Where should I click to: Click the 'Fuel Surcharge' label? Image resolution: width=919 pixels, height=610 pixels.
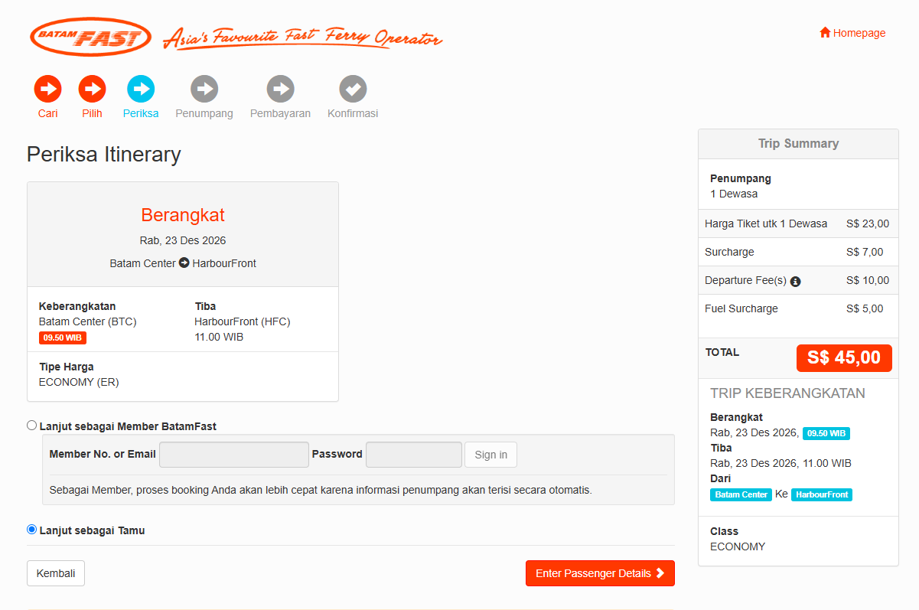[741, 308]
